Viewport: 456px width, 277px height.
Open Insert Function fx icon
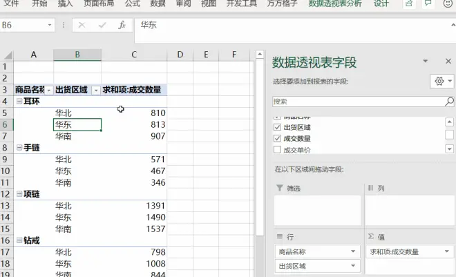click(122, 26)
